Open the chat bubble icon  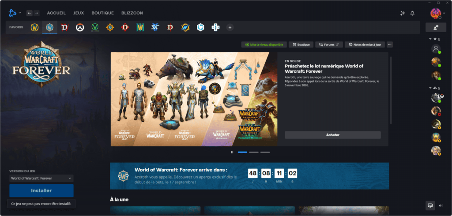coord(430,205)
